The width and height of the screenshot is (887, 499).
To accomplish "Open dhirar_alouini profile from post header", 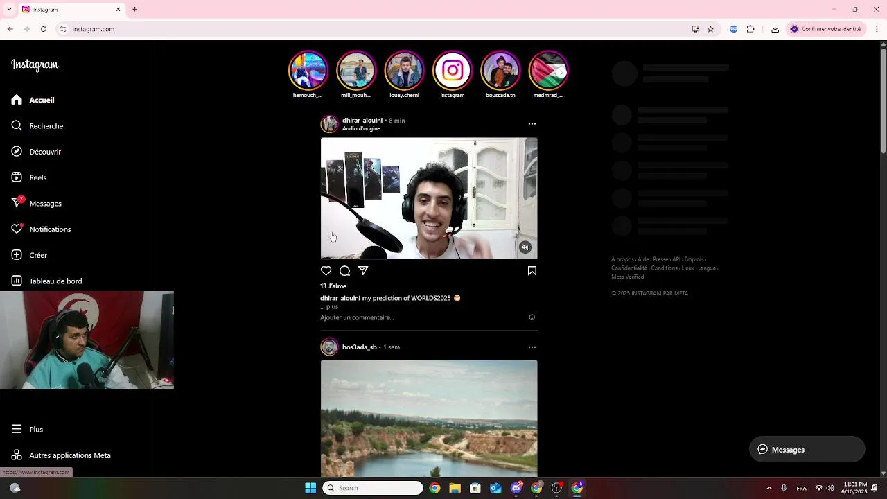I will click(x=362, y=120).
